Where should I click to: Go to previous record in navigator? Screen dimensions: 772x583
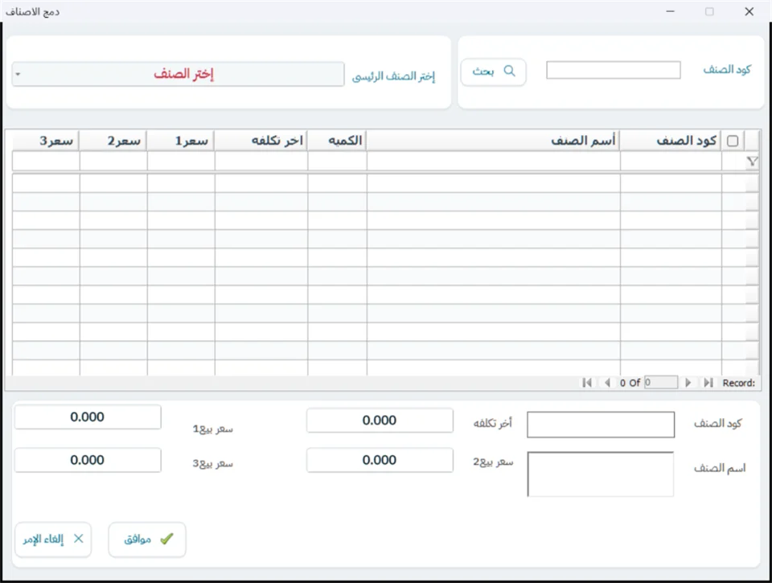coord(607,383)
